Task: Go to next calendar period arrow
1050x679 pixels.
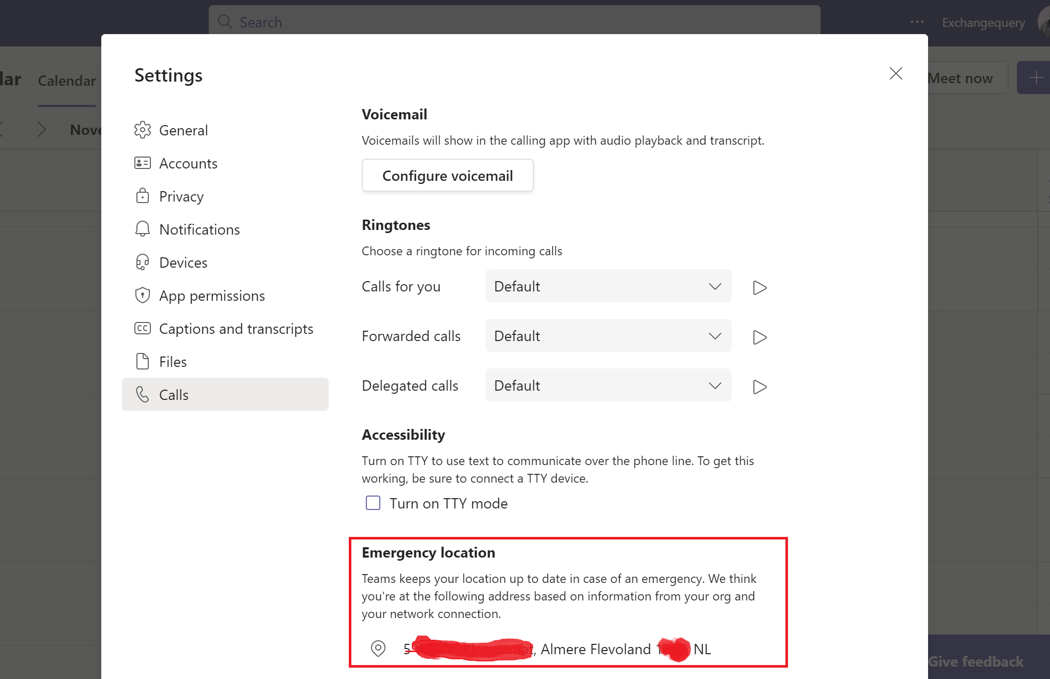Action: [x=42, y=129]
